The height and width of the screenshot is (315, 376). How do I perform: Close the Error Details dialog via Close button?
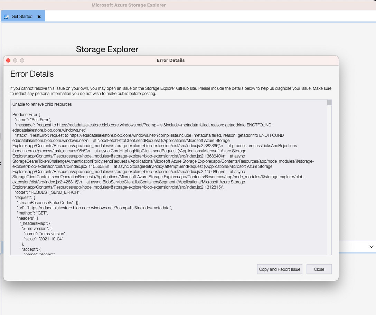tap(319, 269)
